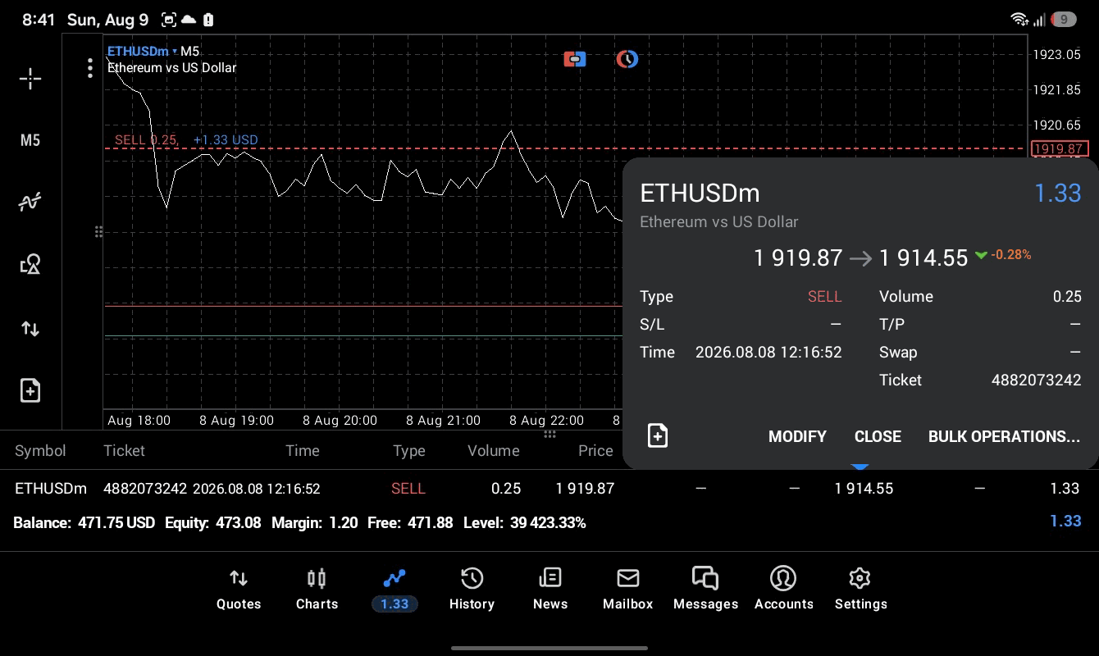Screen dimensions: 1099x656
Task: Sort by the Price column header
Action: pyautogui.click(x=595, y=450)
